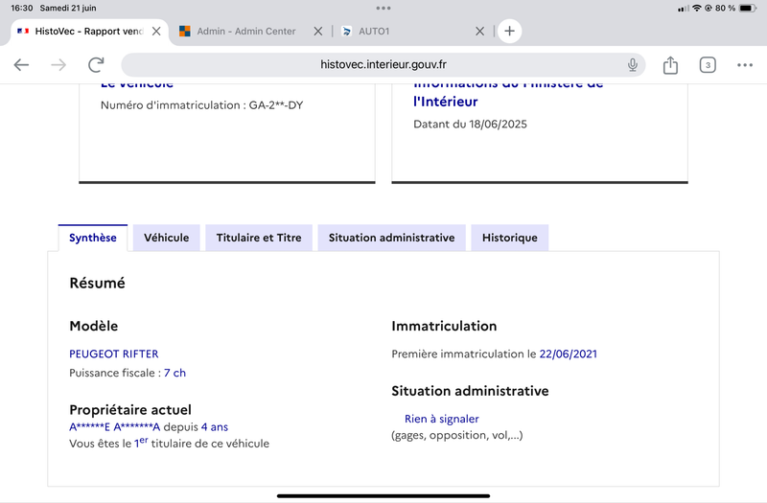
Task: Show open tabs count button
Action: coord(708,65)
